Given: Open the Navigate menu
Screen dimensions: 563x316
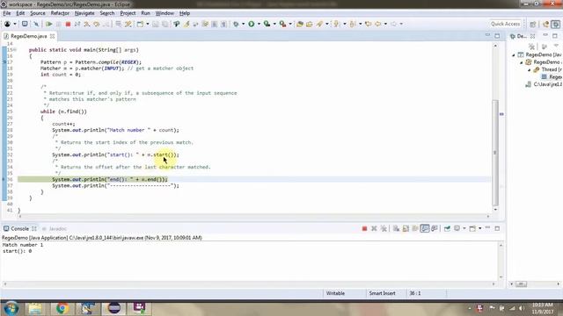Looking at the screenshot, I should (84, 13).
